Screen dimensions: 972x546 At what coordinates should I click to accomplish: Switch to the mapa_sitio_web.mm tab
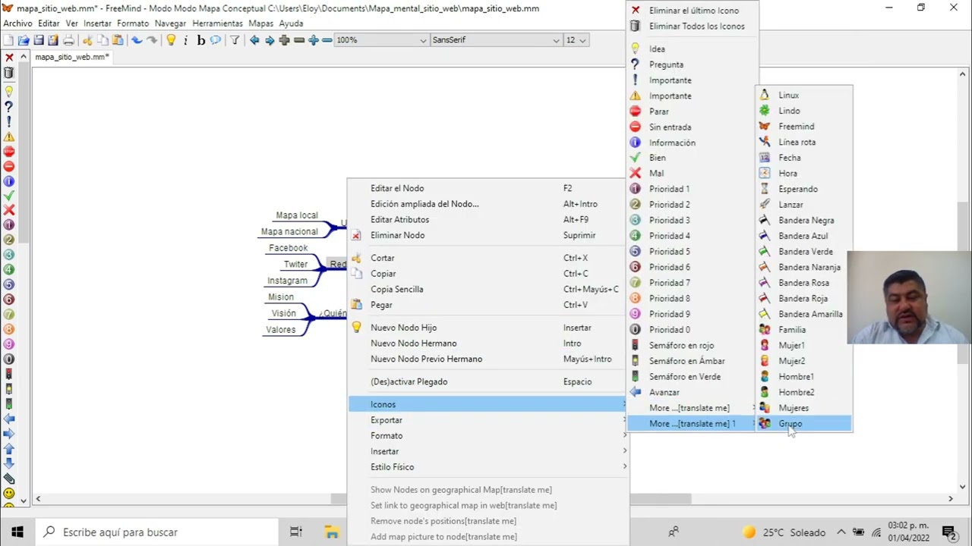pyautogui.click(x=72, y=57)
